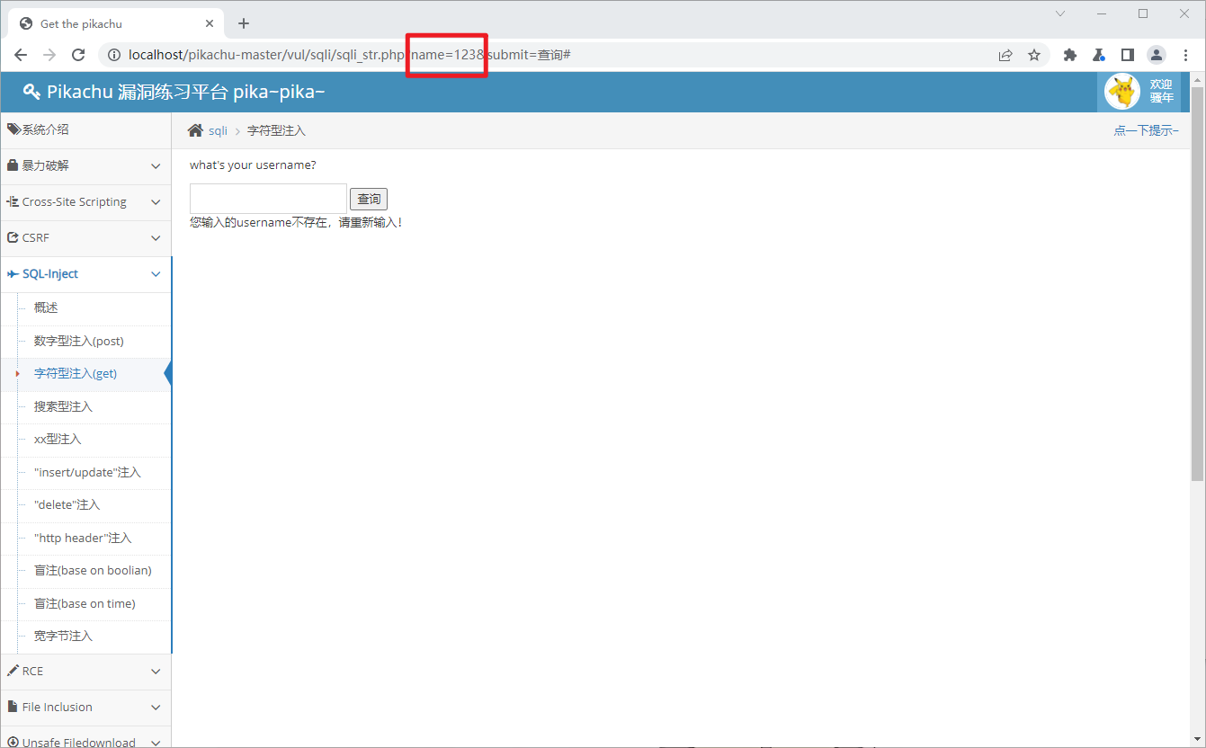
Task: Collapse the SQL-Inject menu section
Action: coord(85,274)
